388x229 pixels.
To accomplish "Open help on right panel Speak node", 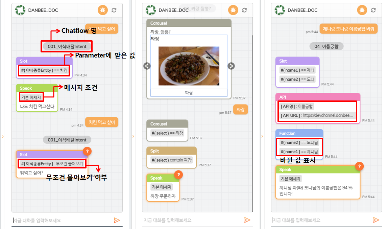I will (x=359, y=166).
